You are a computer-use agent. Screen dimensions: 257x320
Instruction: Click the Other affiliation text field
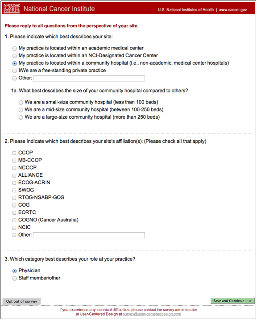89,235
